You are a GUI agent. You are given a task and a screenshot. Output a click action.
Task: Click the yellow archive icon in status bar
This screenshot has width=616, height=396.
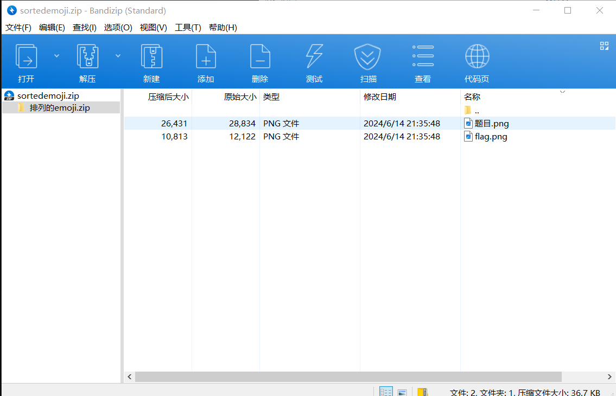(x=422, y=392)
